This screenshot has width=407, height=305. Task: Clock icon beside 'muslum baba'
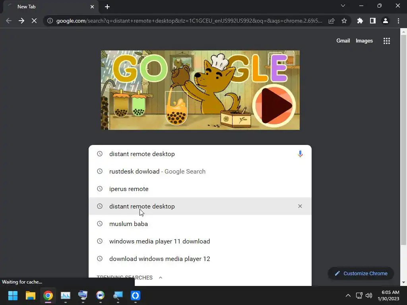100,224
